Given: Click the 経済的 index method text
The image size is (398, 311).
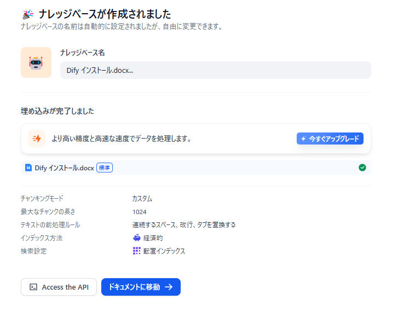Looking at the screenshot, I should click(x=153, y=238).
